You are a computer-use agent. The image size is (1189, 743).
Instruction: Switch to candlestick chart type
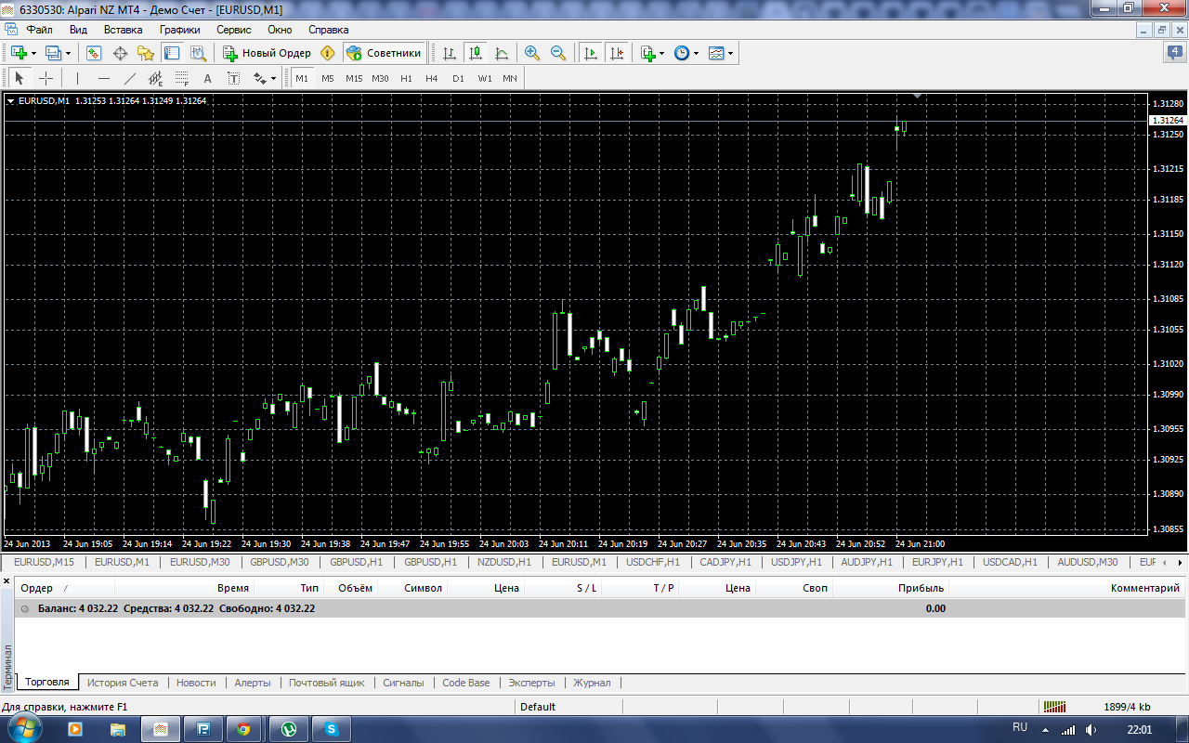click(x=476, y=53)
